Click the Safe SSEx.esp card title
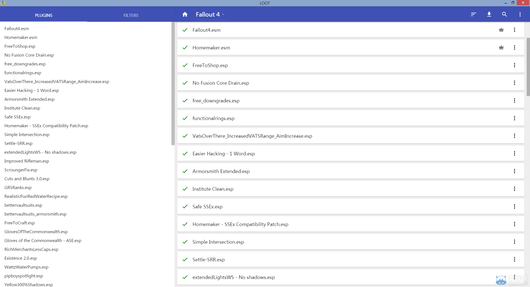The width and height of the screenshot is (530, 287). click(x=207, y=206)
